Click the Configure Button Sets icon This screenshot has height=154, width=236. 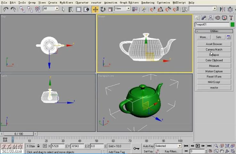(229, 37)
